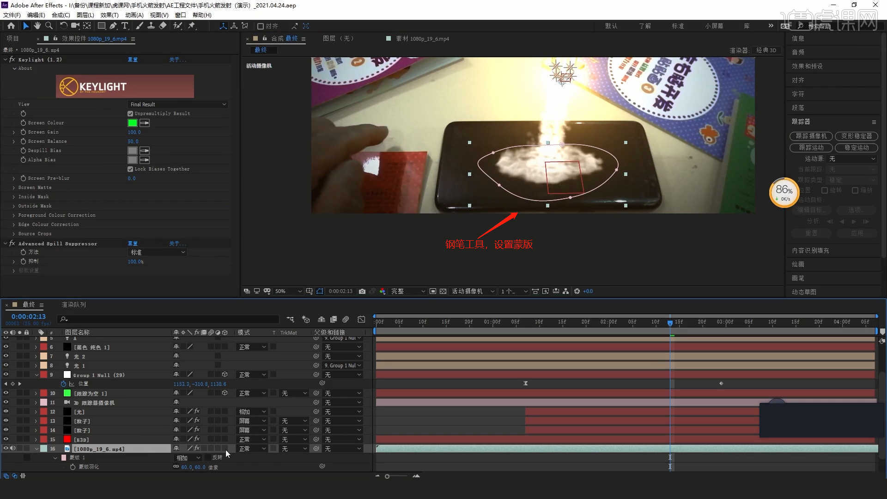Toggle the 蒙版羽化 stopwatch
This screenshot has width=887, height=499.
[73, 467]
